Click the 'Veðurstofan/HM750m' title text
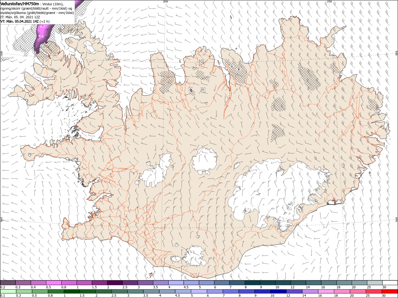The width and height of the screenshot is (398, 298). point(20,3)
